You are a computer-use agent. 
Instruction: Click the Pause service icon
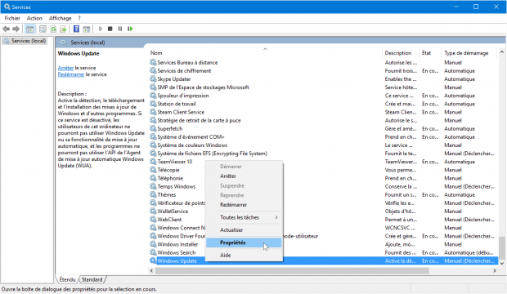pyautogui.click(x=120, y=29)
